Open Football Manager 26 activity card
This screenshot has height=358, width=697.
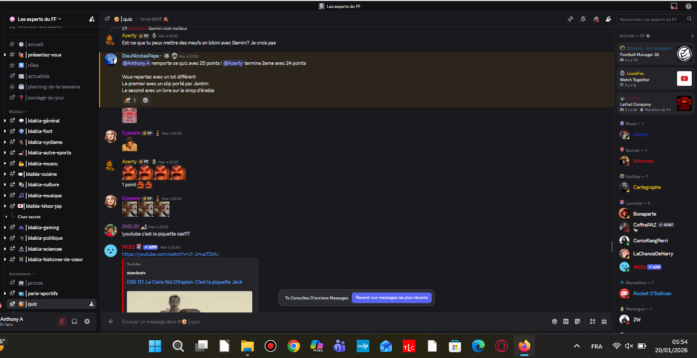[x=656, y=54]
